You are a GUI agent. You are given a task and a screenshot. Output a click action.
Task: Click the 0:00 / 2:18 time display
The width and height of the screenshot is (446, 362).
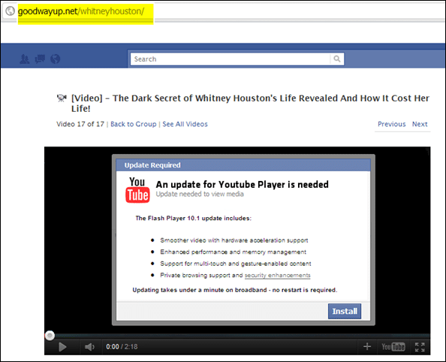pos(122,347)
